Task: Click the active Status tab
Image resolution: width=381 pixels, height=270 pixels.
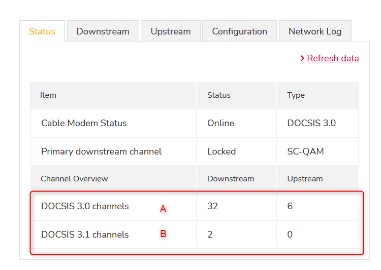Action: pos(42,31)
